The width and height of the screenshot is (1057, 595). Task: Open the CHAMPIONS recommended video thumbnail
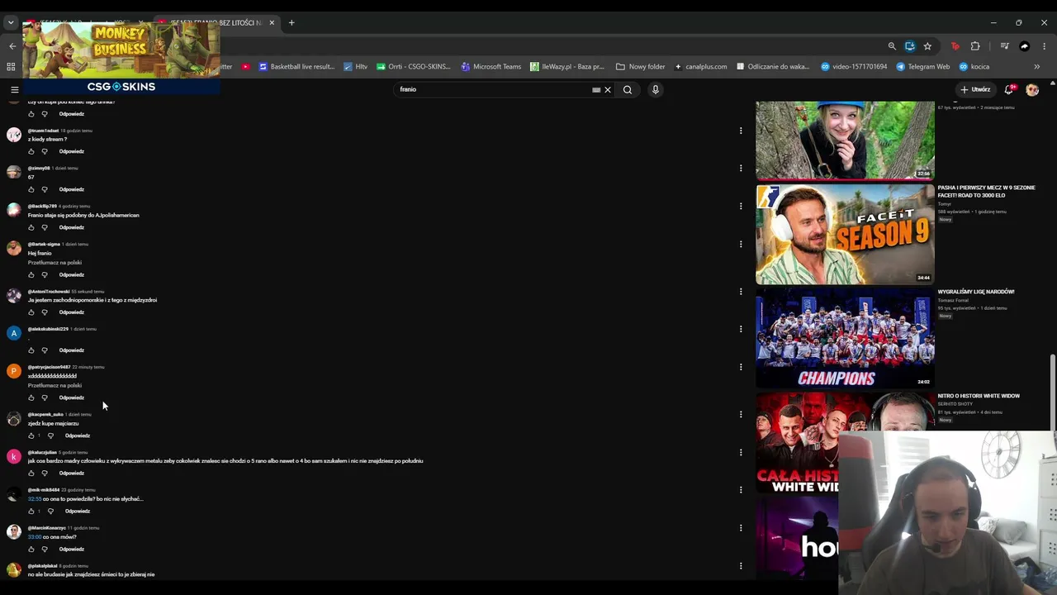845,338
